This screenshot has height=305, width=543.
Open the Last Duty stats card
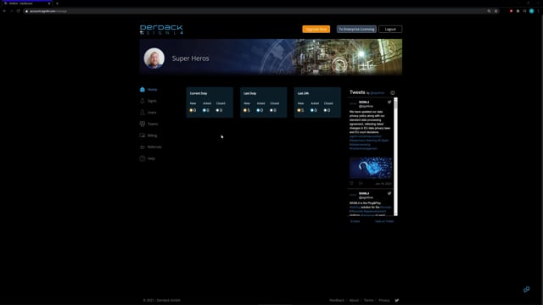pyautogui.click(x=264, y=103)
